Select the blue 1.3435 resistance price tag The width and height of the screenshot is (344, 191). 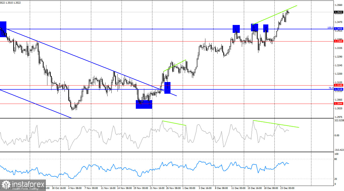click(x=339, y=28)
